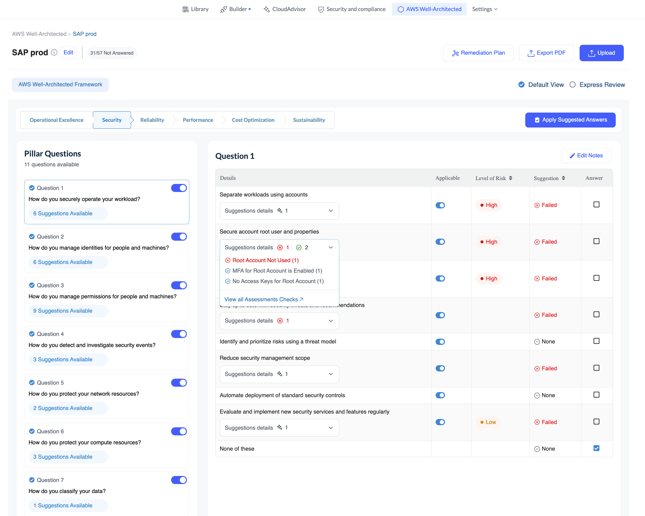Sort by Suggestion column arrows

(x=563, y=178)
